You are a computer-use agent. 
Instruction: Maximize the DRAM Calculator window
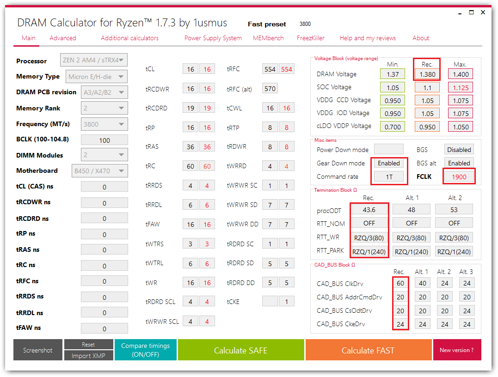click(471, 12)
